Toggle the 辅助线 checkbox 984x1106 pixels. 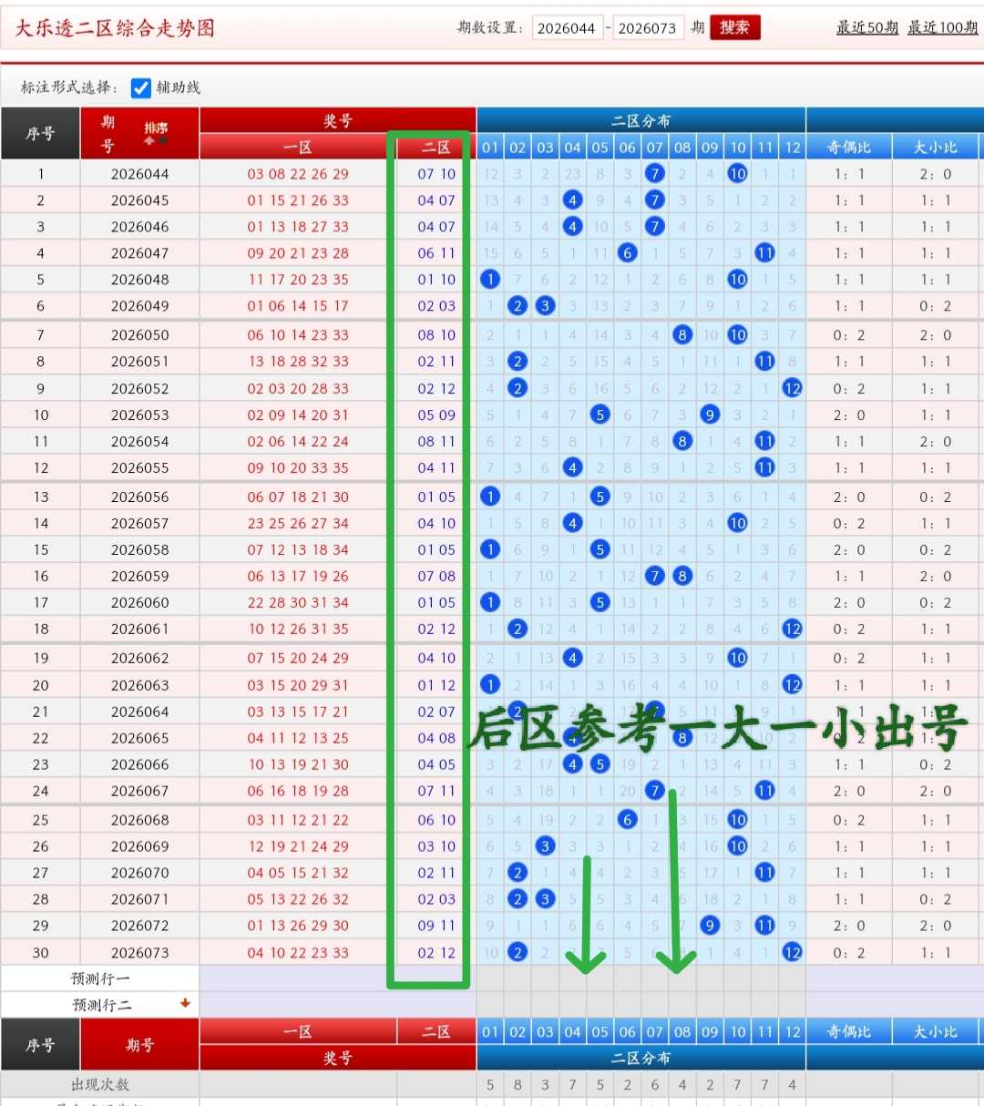pyautogui.click(x=140, y=87)
